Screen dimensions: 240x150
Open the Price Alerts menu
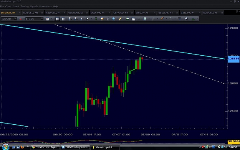(x=45, y=7)
